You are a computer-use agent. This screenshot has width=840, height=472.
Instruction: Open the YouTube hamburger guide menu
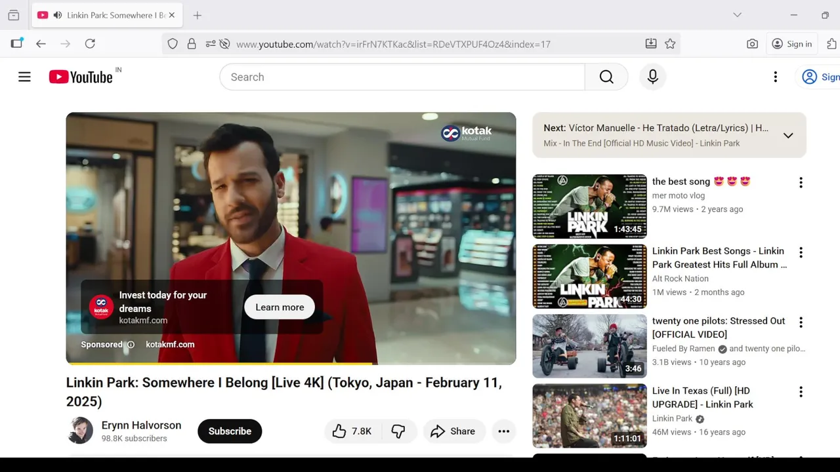[x=24, y=77]
